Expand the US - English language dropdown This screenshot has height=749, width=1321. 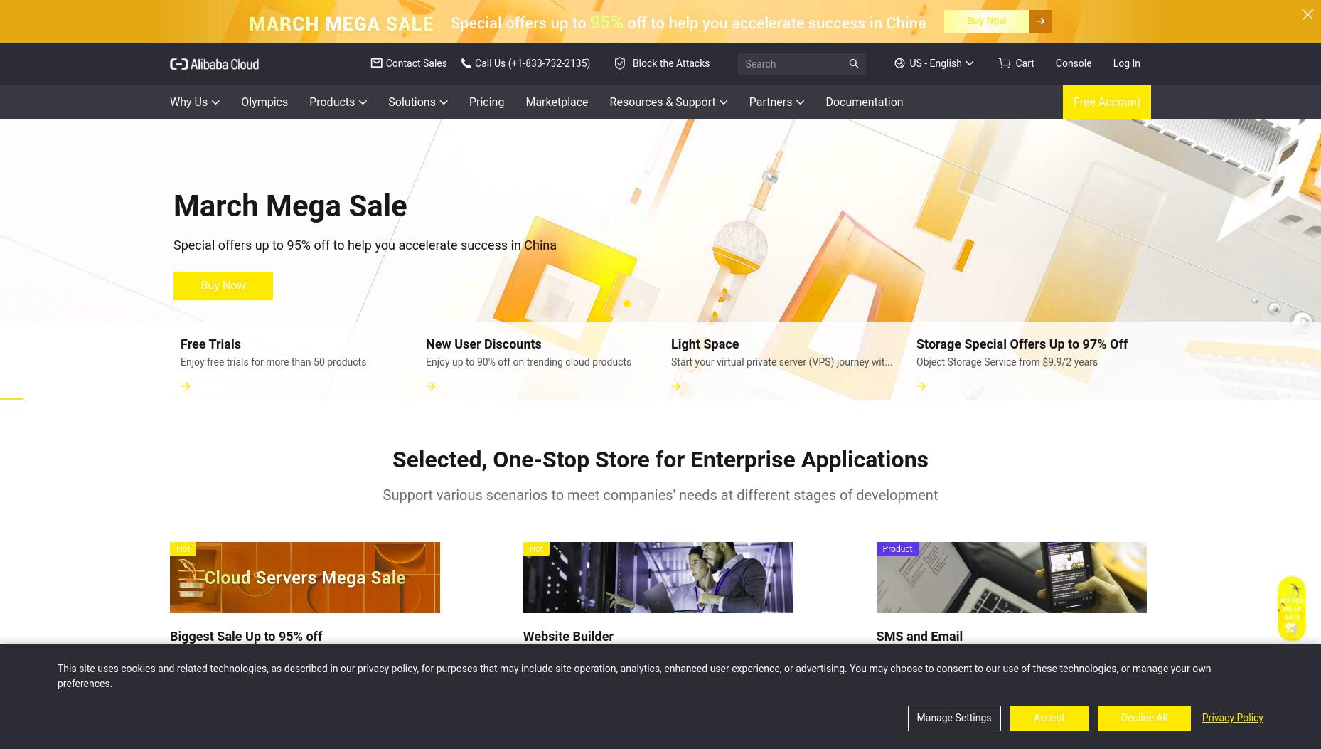(934, 63)
